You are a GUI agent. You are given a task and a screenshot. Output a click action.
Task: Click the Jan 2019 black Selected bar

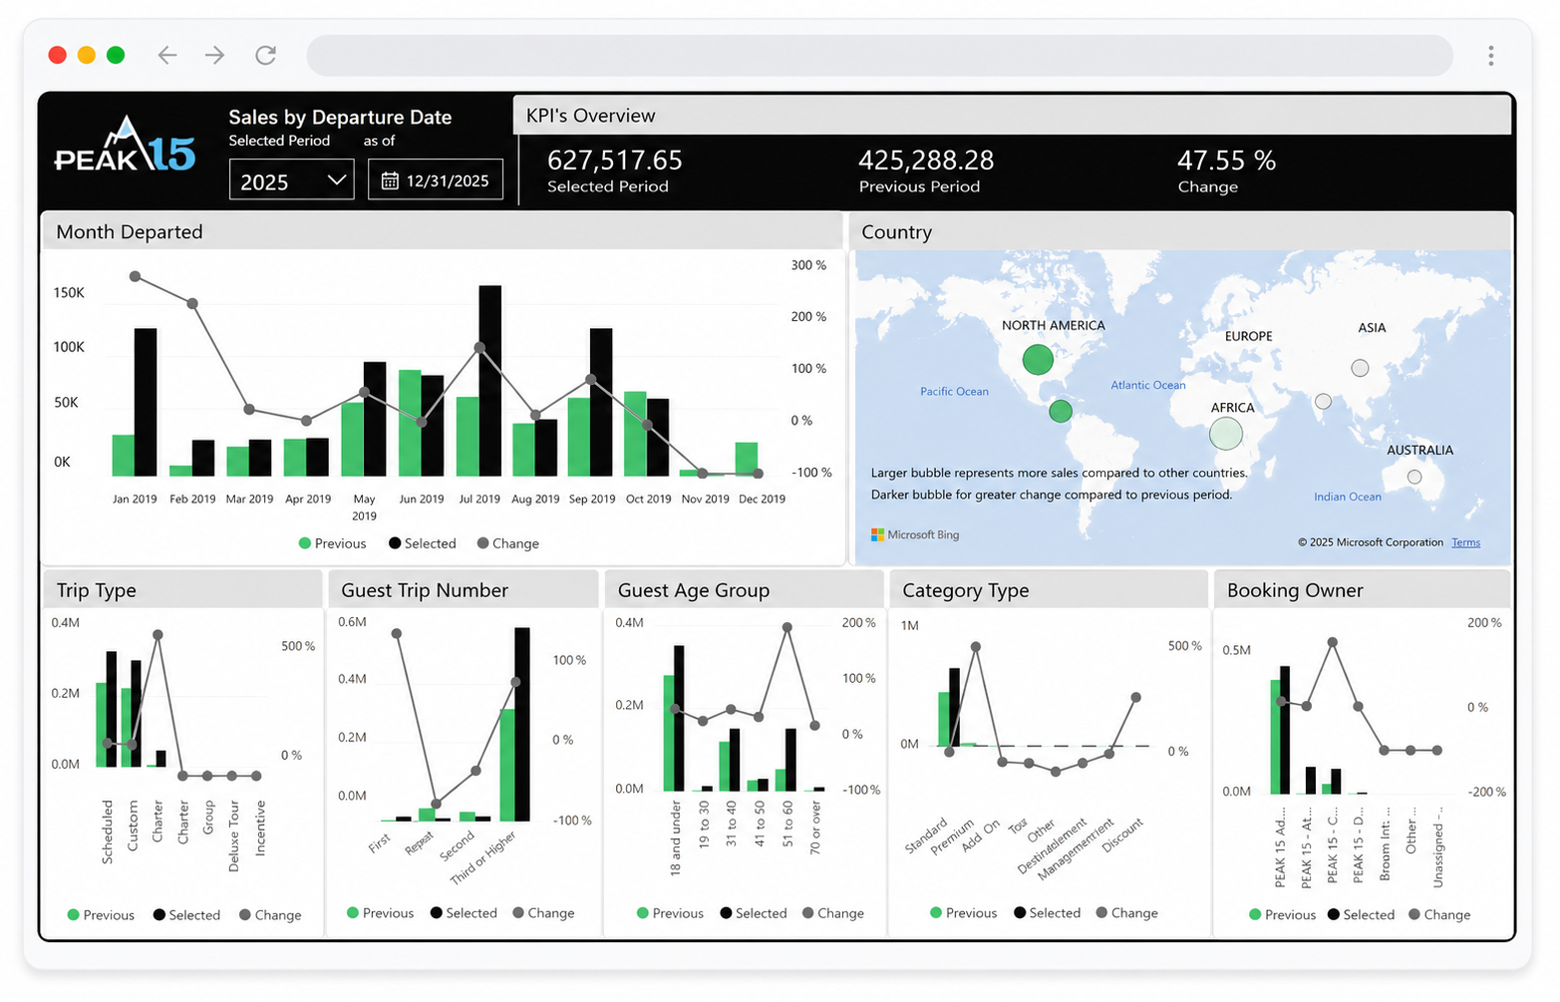click(146, 402)
